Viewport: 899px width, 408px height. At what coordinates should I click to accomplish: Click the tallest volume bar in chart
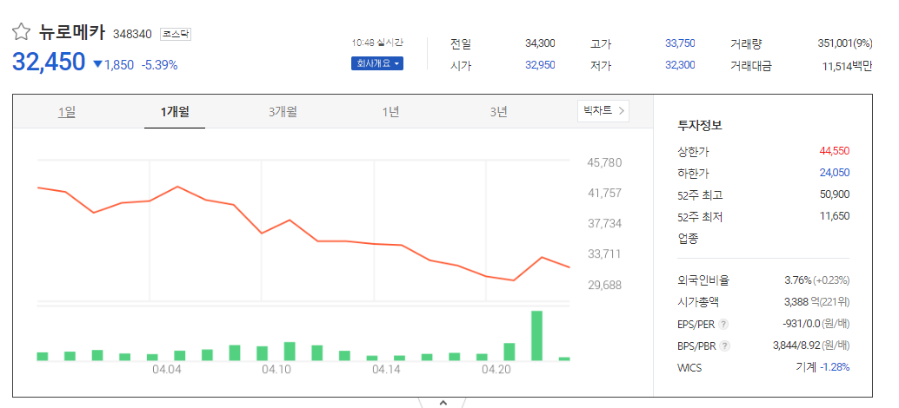coord(537,335)
